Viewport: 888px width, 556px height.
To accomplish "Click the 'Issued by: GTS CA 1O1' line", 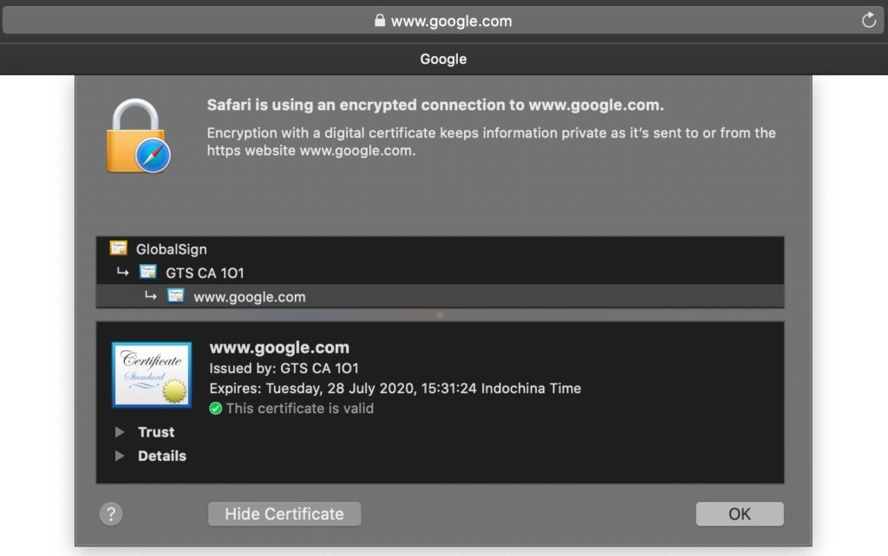I will point(284,368).
